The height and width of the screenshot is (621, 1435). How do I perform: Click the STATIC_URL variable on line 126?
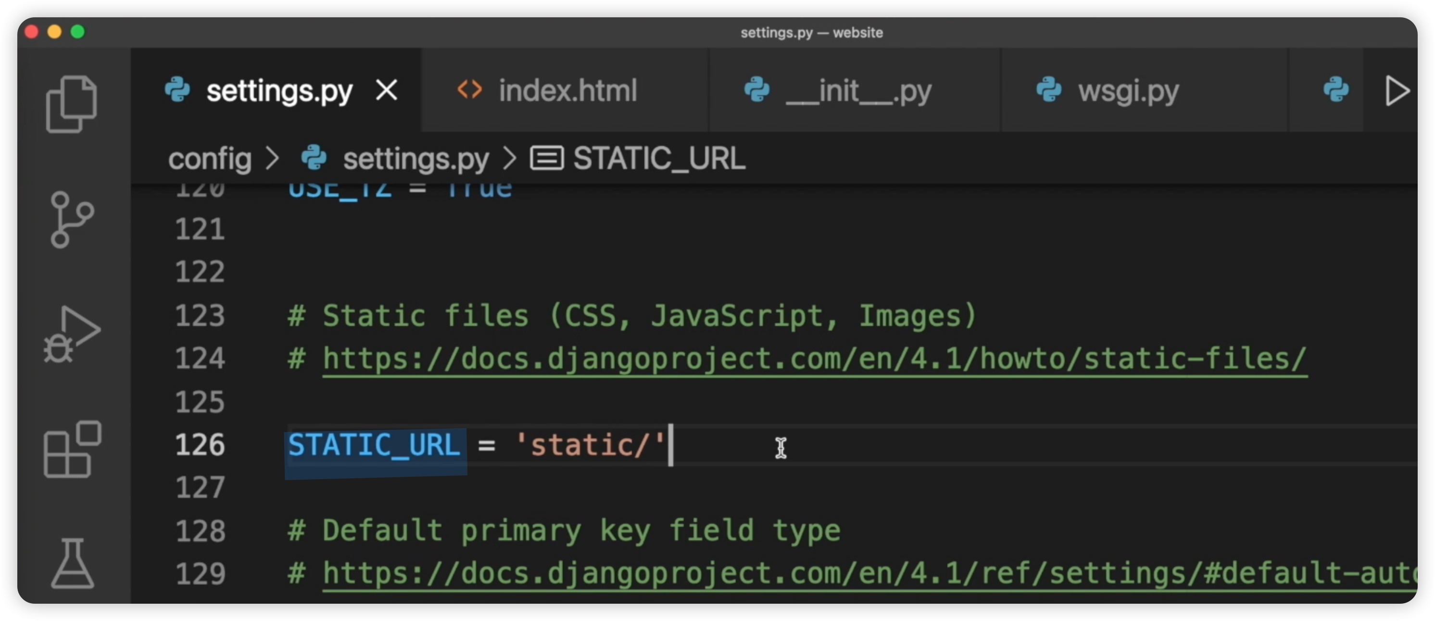[374, 445]
